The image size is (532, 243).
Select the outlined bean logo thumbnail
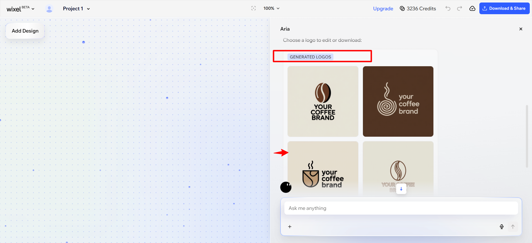click(398, 168)
